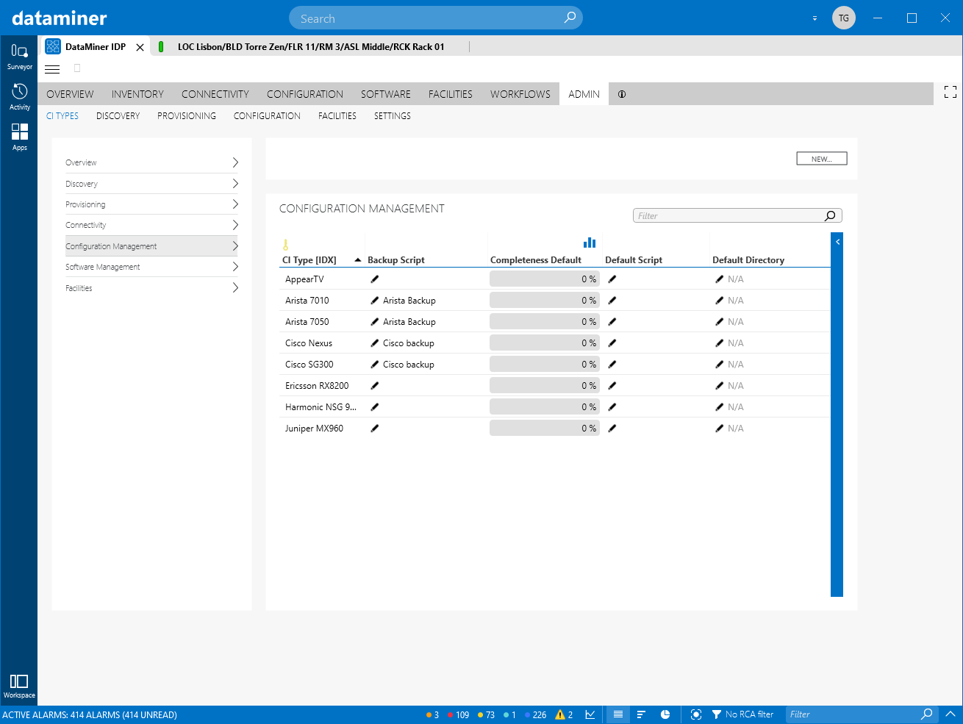This screenshot has height=724, width=963.
Task: Open the PROVISIONING admin sub-tab
Action: click(187, 116)
